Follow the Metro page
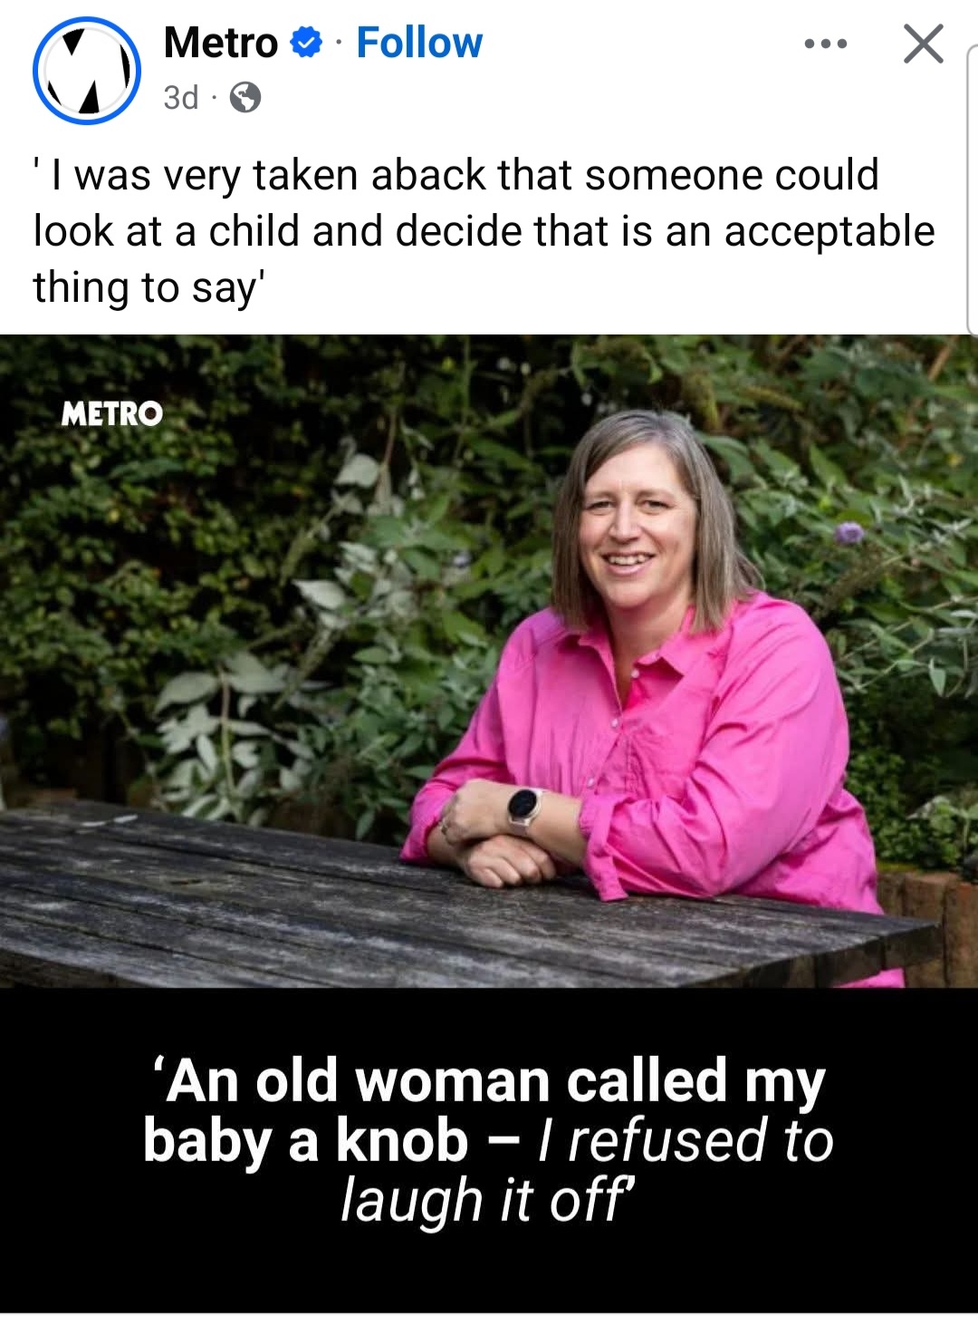This screenshot has height=1326, width=978. click(x=419, y=43)
